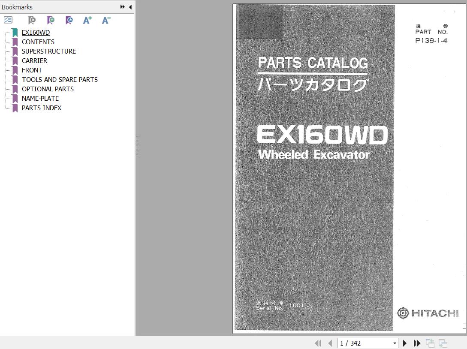Open the page number dropdown
The image size is (467, 349).
point(395,343)
